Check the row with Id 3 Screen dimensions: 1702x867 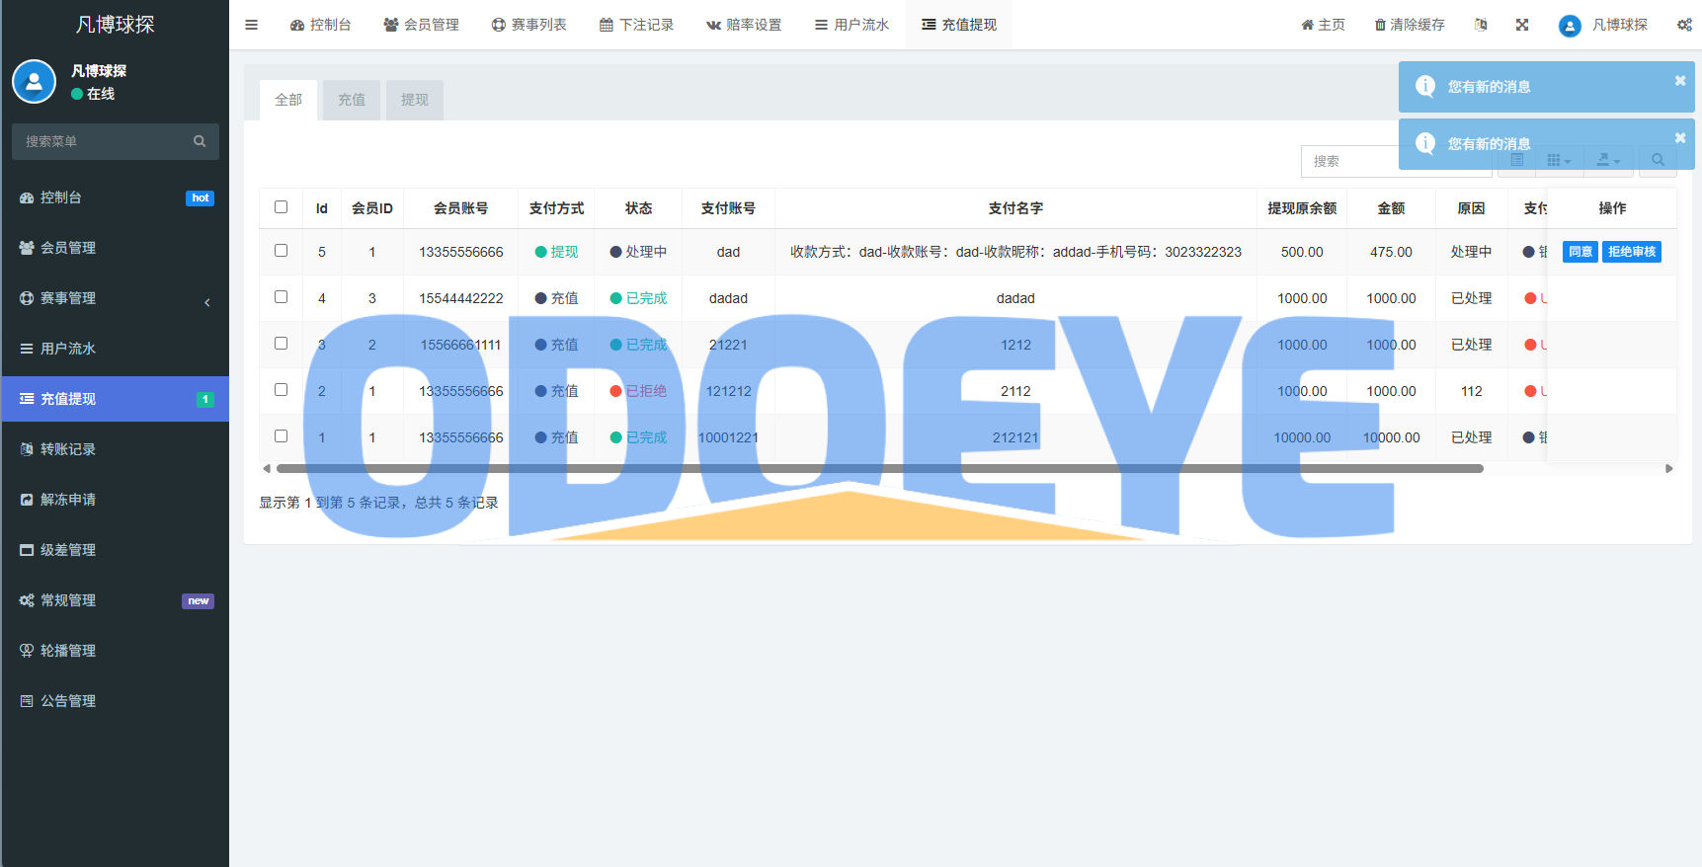[281, 344]
